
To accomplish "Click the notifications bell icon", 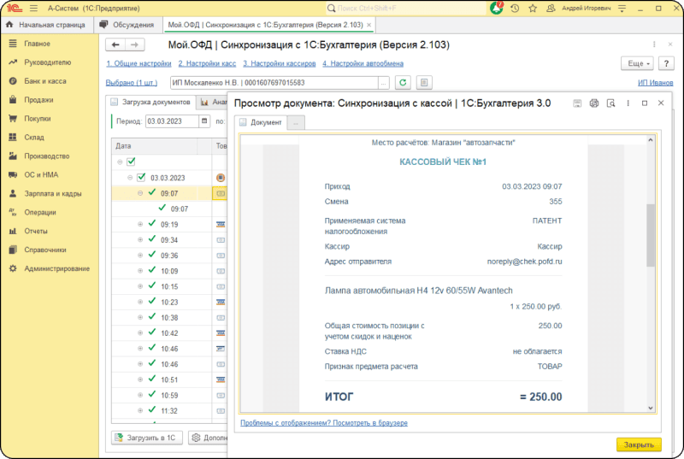I will [x=498, y=8].
